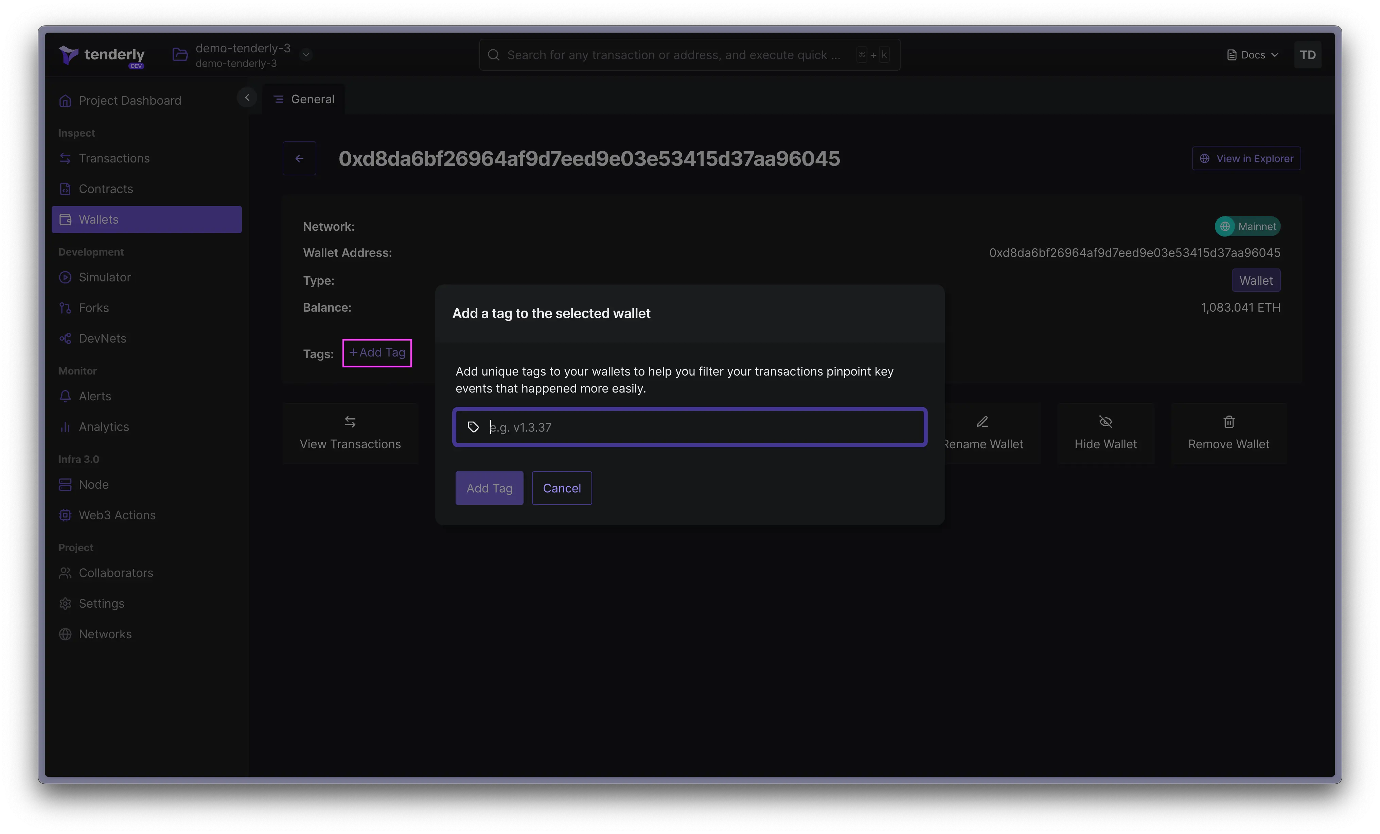Open Contracts in sidebar

coord(147,189)
